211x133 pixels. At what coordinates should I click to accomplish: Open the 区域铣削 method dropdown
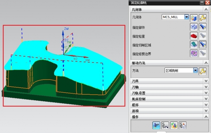click(x=196, y=70)
